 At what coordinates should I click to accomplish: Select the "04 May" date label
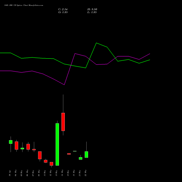coord(16,173)
